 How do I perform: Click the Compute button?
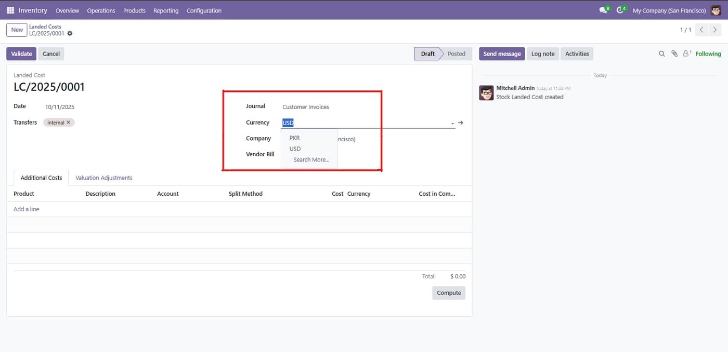(x=449, y=293)
